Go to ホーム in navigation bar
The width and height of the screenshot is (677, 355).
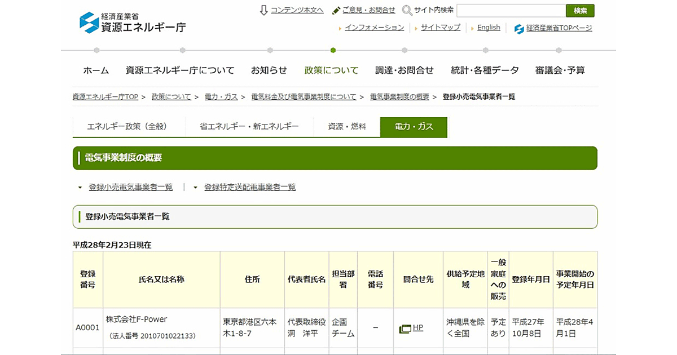click(96, 70)
